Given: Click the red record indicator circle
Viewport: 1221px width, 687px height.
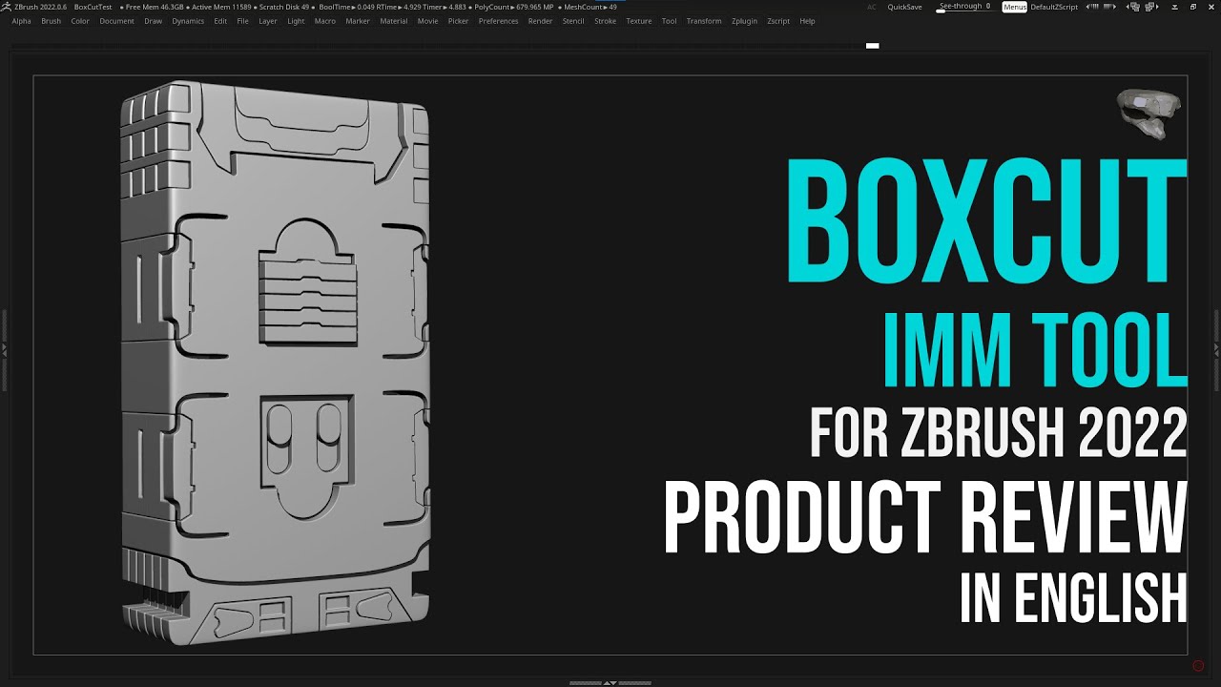Looking at the screenshot, I should 1199,665.
